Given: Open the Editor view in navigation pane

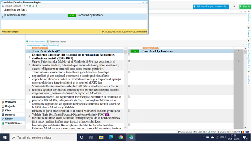Looking at the screenshot, I should [13, 119].
